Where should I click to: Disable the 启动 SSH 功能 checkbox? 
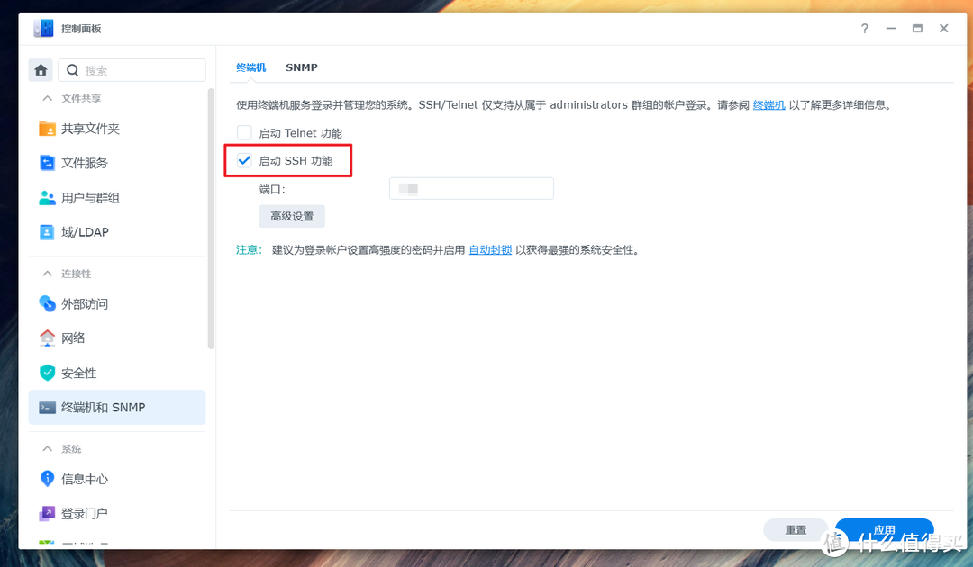(244, 160)
